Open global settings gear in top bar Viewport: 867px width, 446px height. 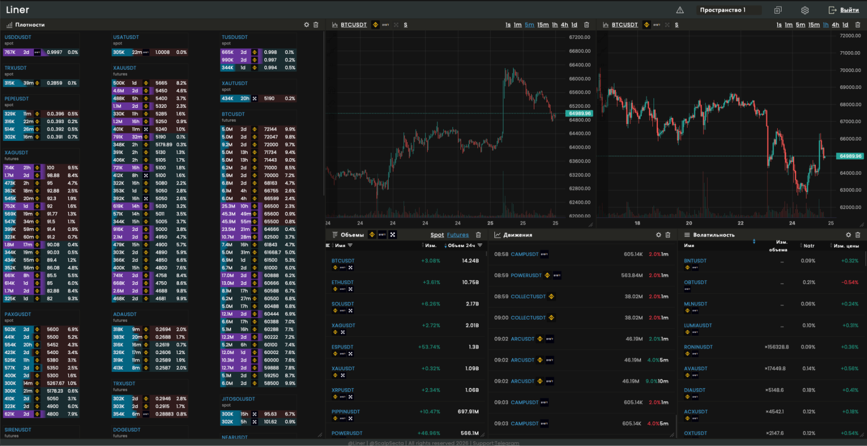(805, 10)
